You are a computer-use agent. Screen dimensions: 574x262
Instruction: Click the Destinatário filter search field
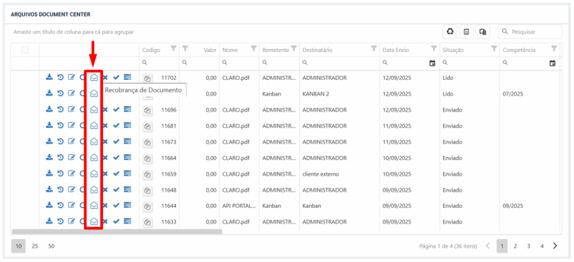click(339, 63)
